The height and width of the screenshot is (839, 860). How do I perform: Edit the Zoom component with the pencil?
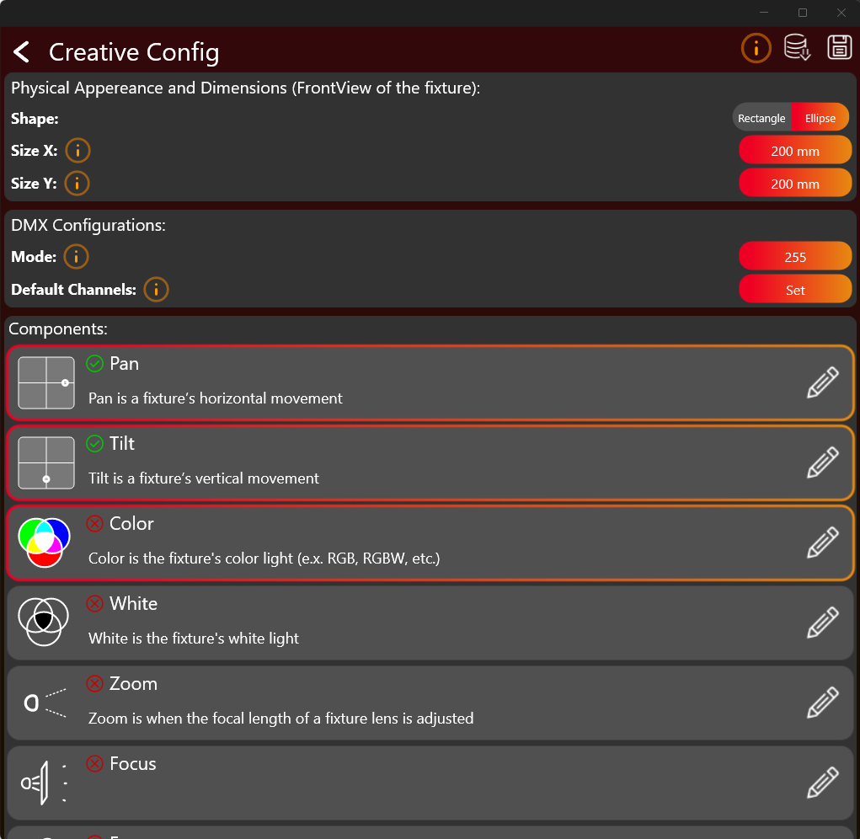click(x=822, y=703)
